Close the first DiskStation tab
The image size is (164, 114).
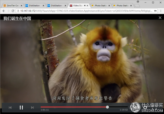point(43,6)
